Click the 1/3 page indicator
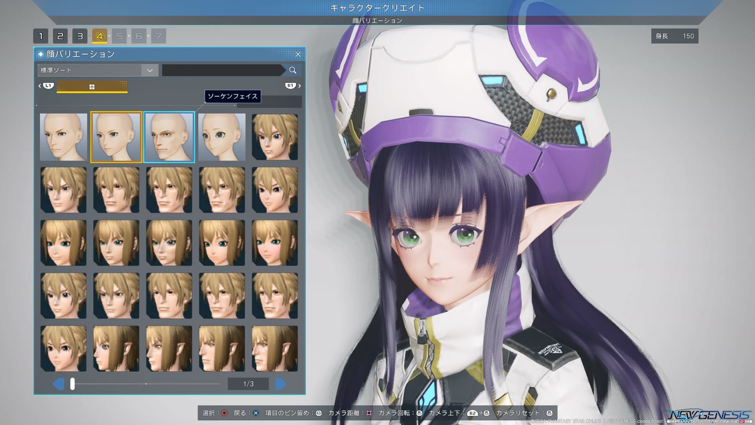This screenshot has width=755, height=425. pos(249,384)
